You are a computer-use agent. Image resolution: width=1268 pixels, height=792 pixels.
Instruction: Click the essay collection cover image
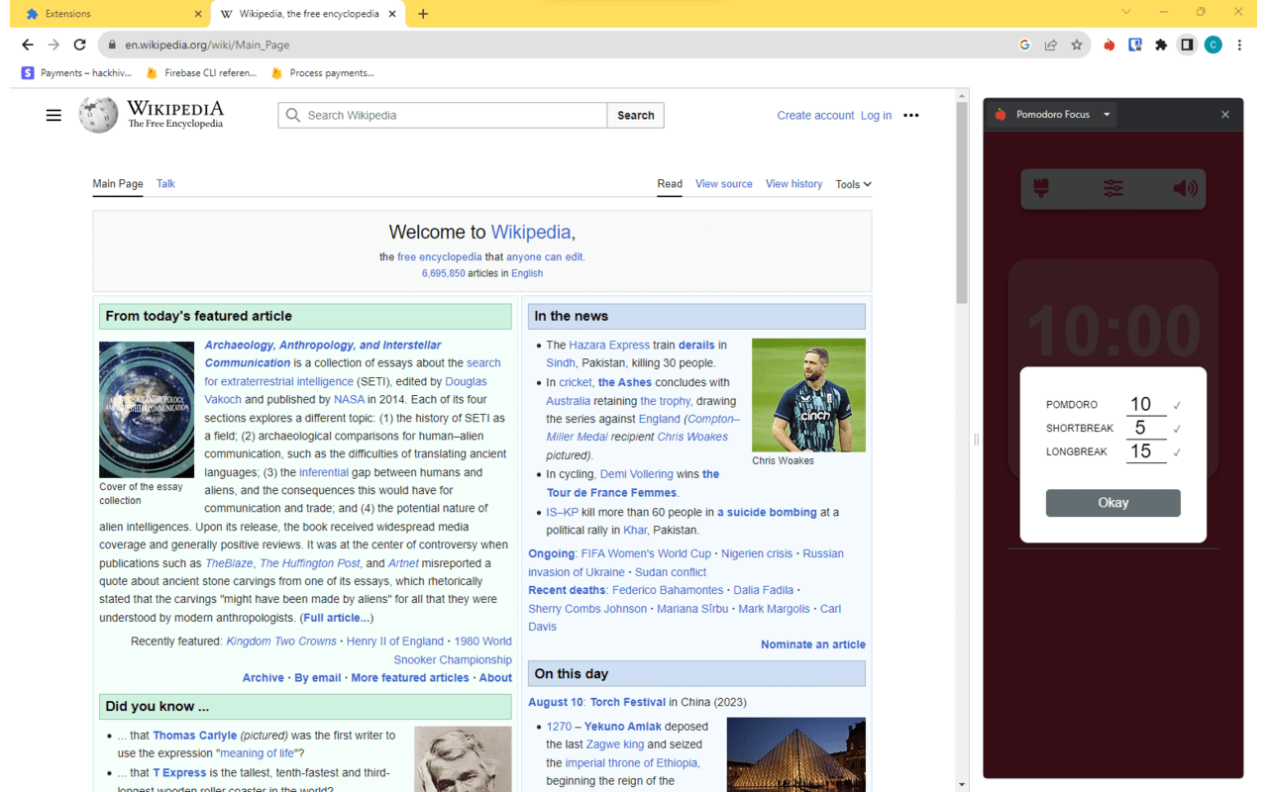(147, 410)
